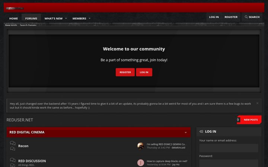Open Search in the top navigation
268x167 pixels.
pos(252,17)
